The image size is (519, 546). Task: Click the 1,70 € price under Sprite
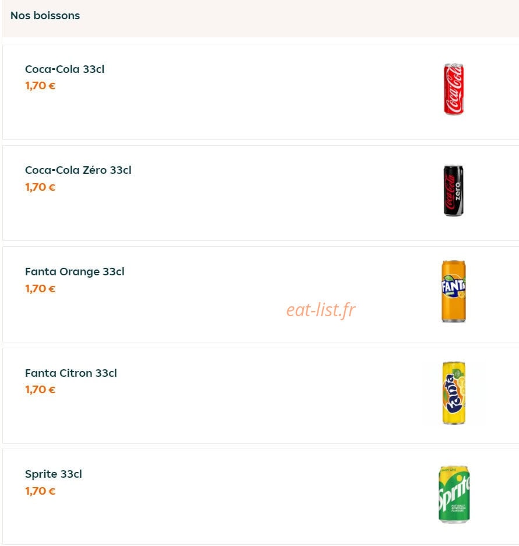click(x=40, y=491)
